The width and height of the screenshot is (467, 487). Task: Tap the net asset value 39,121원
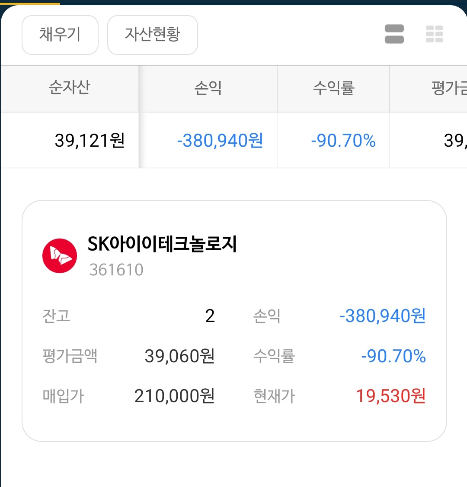coord(90,140)
